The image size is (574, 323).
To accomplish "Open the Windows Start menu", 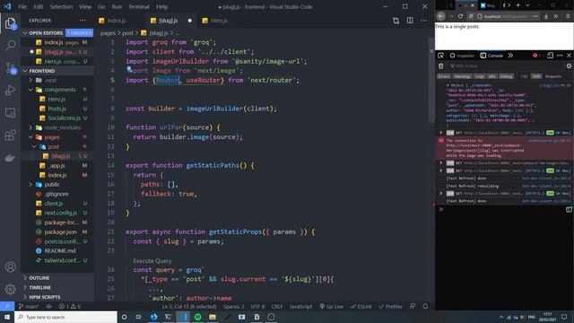I will 7,317.
